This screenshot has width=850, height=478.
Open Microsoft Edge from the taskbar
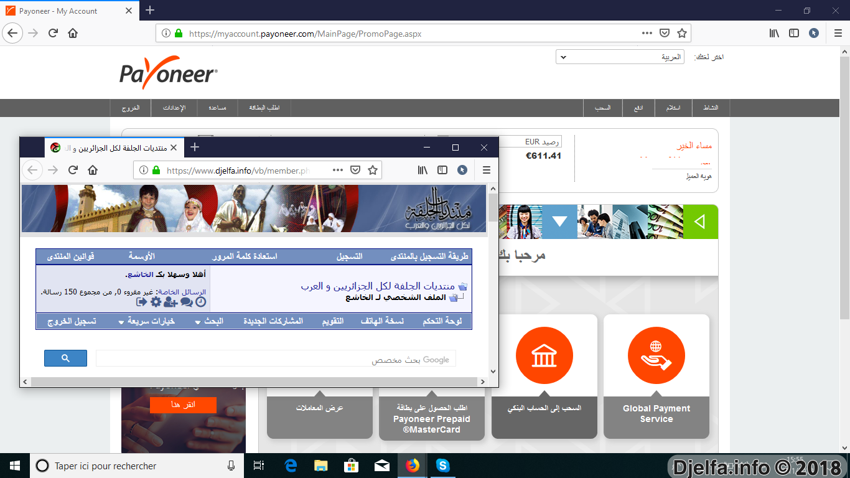(x=291, y=466)
